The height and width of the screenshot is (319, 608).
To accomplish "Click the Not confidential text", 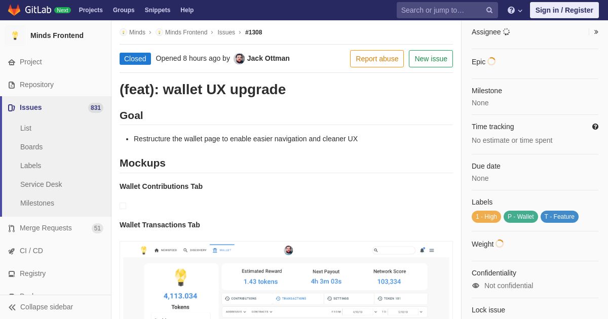I will pyautogui.click(x=509, y=286).
